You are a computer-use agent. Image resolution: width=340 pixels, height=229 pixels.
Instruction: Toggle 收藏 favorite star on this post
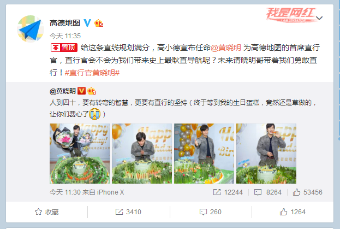coord(47,212)
